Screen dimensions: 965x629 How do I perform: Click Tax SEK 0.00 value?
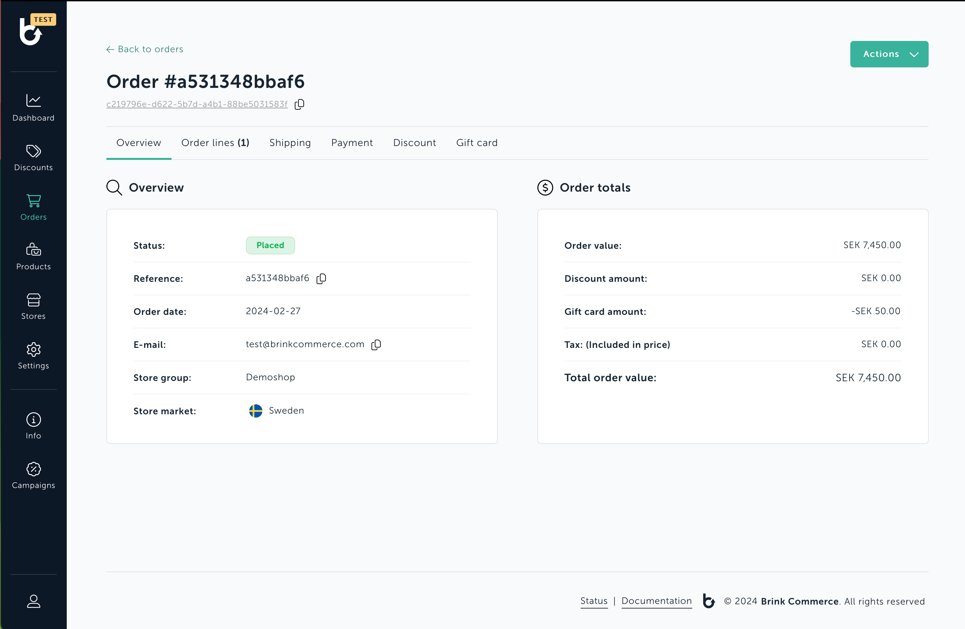(x=881, y=345)
